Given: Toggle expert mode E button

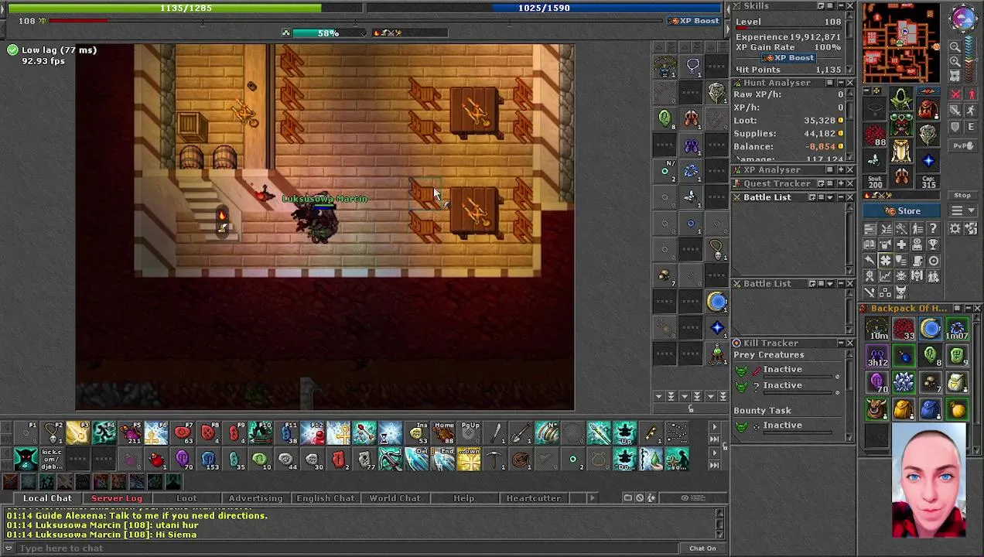Looking at the screenshot, I should 972,127.
